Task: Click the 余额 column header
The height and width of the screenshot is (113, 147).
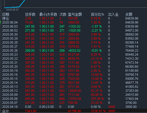Action: pyautogui.click(x=129, y=14)
